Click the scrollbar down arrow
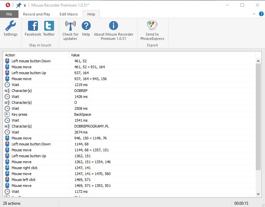Screen dimensions: 265x207 [x=258, y=194]
